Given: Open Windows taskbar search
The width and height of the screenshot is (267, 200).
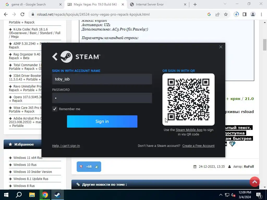Looking at the screenshot, I should click(x=19, y=195).
